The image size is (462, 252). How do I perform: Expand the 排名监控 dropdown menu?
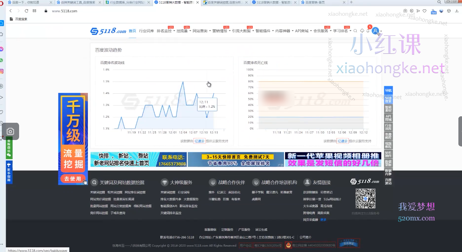(165, 31)
